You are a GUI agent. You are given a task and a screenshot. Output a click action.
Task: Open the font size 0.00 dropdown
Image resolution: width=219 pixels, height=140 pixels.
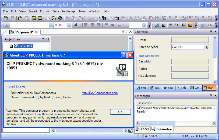click(69, 25)
